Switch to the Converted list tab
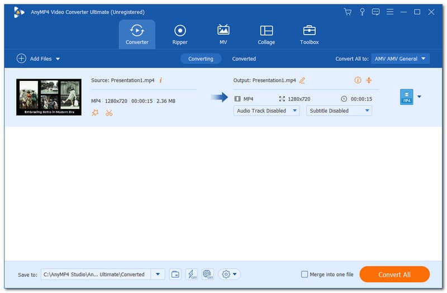Image resolution: width=447 pixels, height=293 pixels. 244,59
